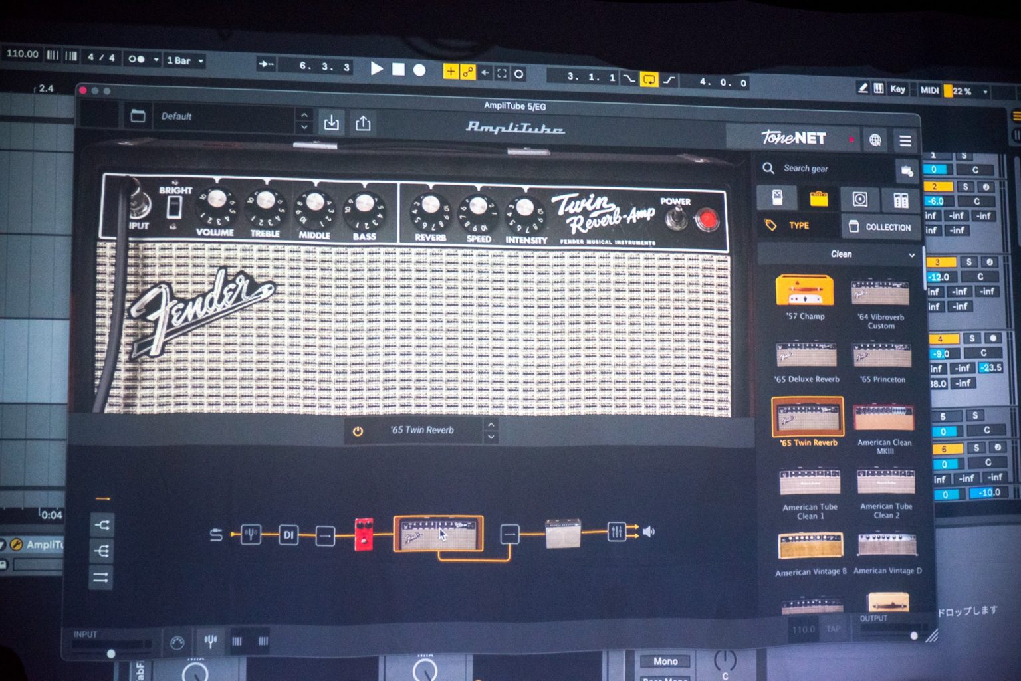This screenshot has height=681, width=1021.
Task: Open the ToneNET globe icon
Action: [875, 140]
